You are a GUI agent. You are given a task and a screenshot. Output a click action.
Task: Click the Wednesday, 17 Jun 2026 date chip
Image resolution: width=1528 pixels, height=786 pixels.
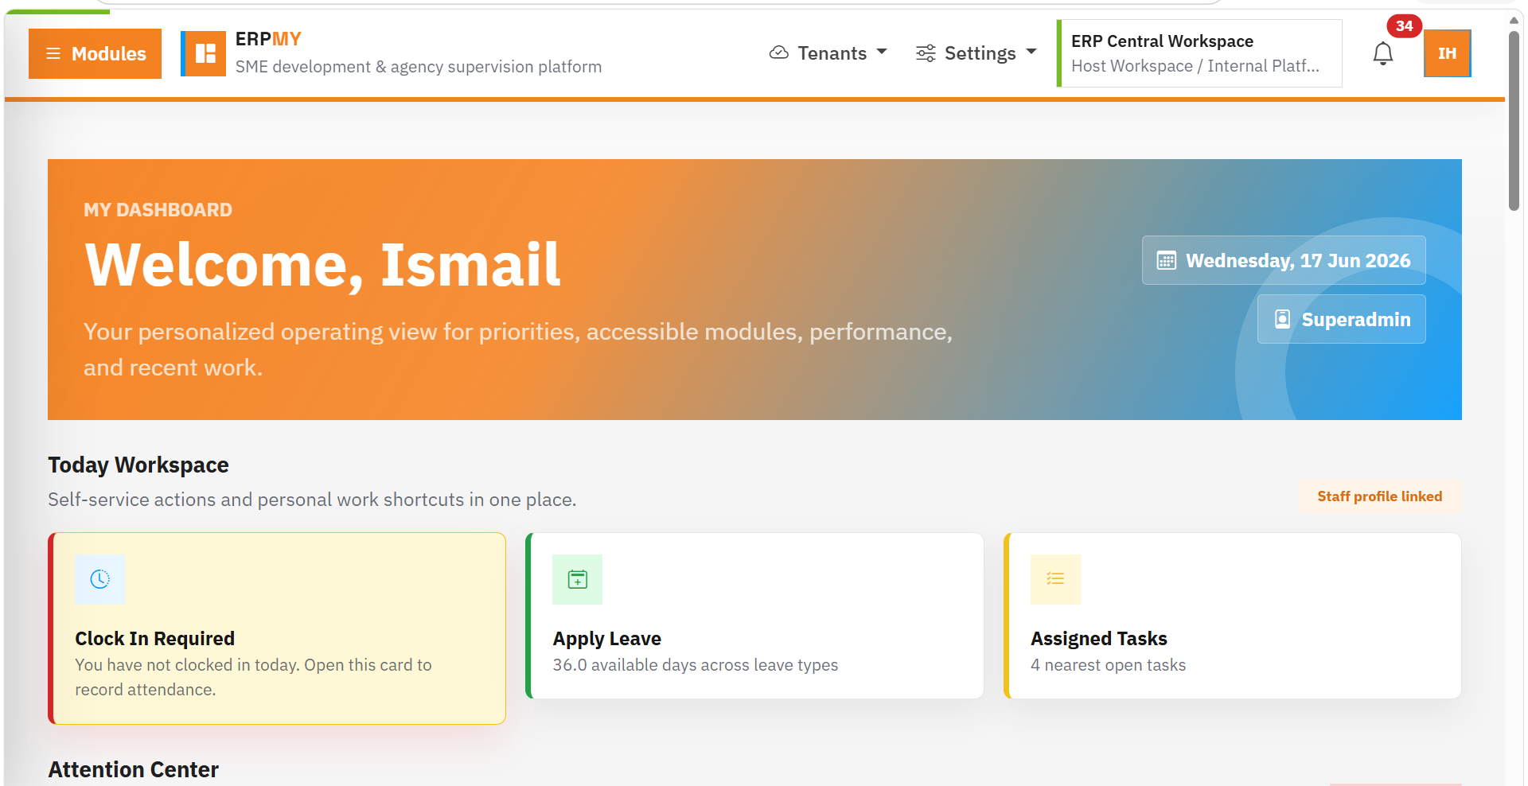click(1284, 260)
